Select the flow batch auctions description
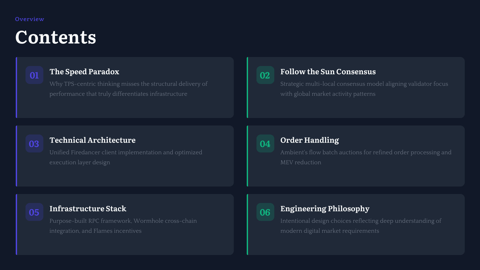Image resolution: width=480 pixels, height=270 pixels. (366, 157)
